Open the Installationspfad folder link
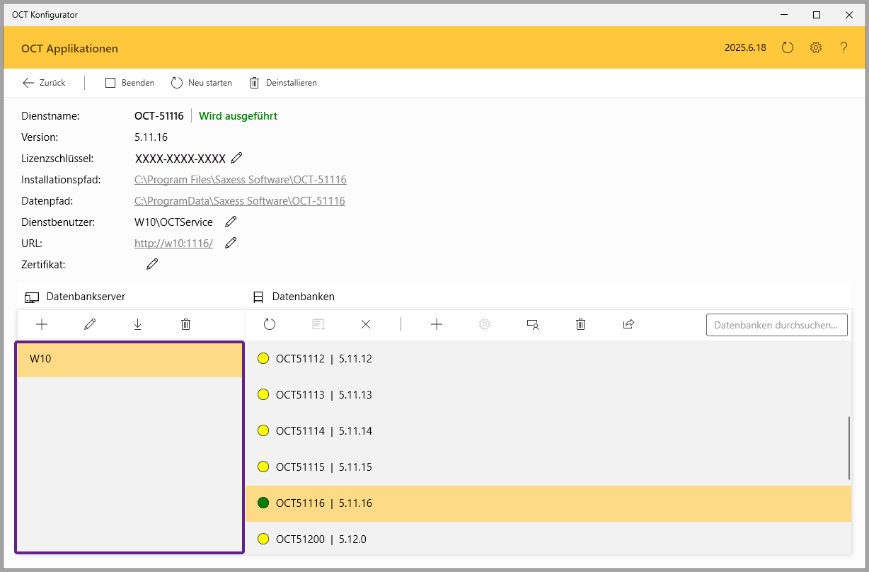 click(240, 180)
